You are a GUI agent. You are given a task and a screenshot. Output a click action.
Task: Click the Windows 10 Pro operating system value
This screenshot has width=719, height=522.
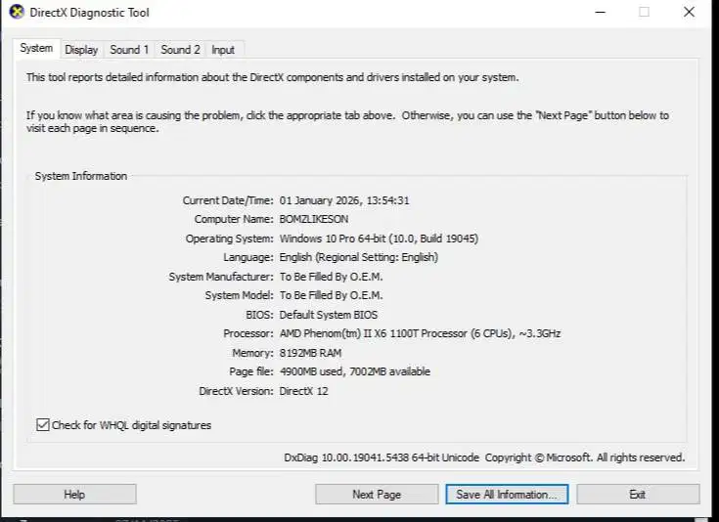click(x=379, y=239)
